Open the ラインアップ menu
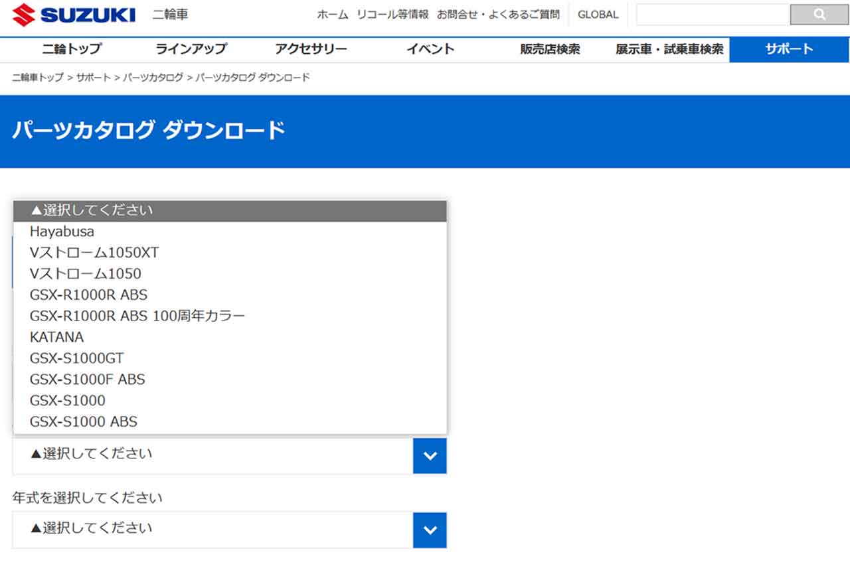This screenshot has height=566, width=850. click(x=191, y=49)
